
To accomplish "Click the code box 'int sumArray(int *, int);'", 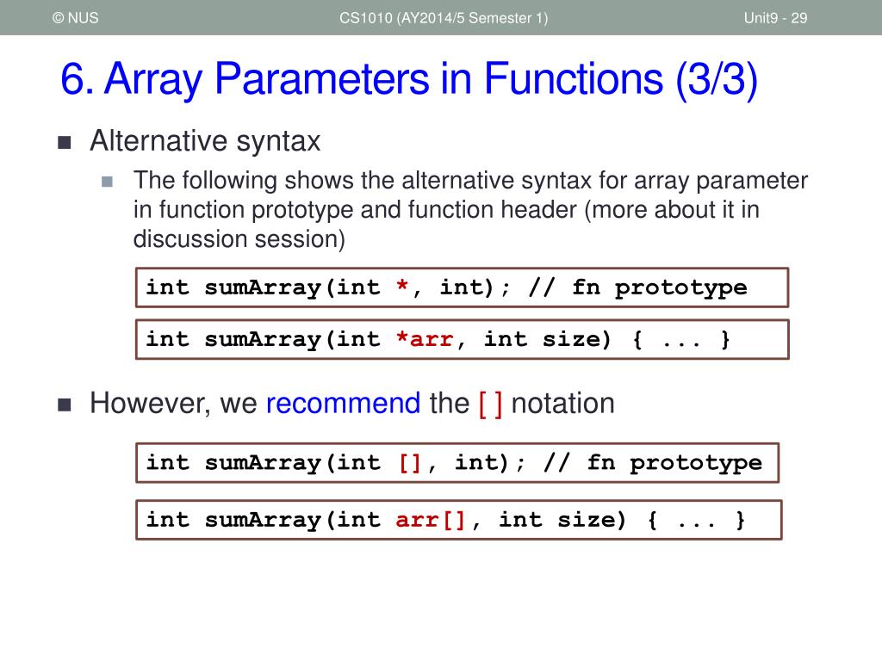I will tap(462, 287).
